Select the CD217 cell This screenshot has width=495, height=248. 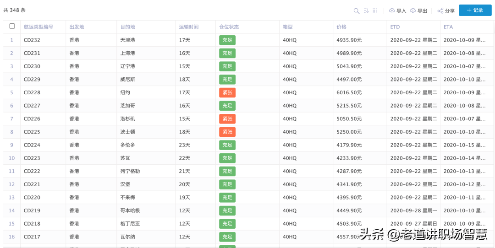43,237
